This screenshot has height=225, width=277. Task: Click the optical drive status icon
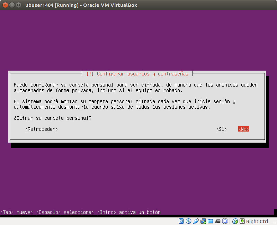tap(188, 221)
